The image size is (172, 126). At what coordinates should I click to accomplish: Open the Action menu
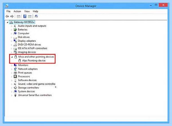pos(17,11)
